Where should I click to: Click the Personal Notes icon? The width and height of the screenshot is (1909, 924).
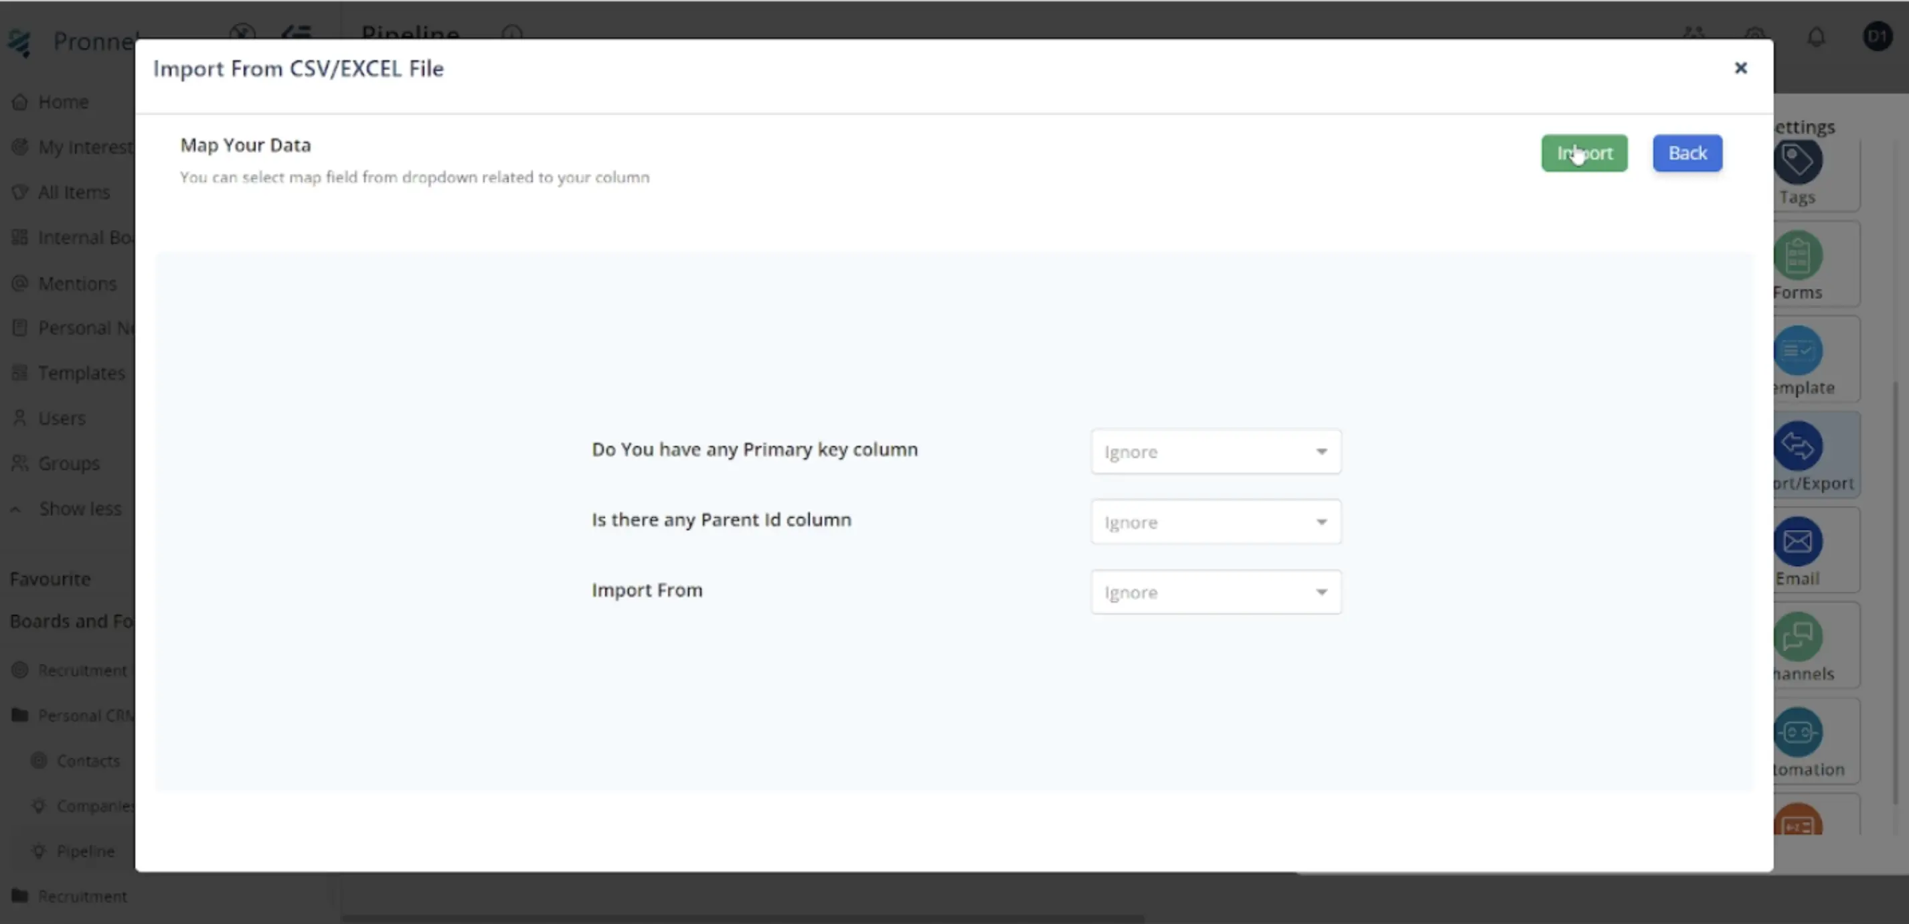[x=20, y=328]
